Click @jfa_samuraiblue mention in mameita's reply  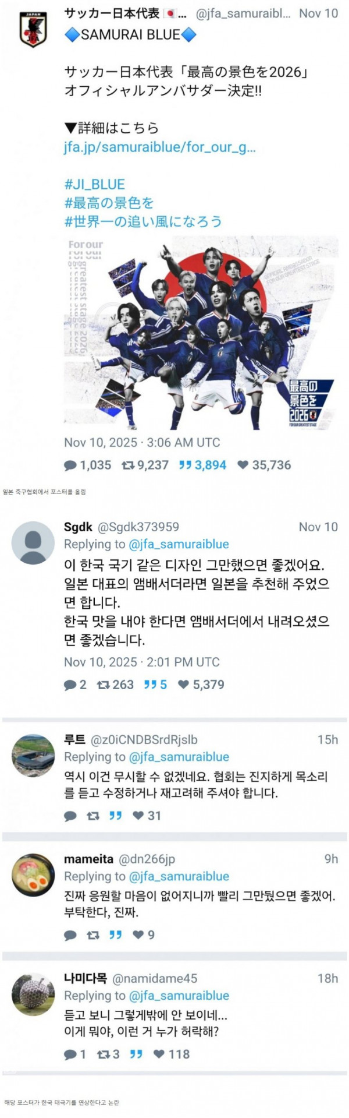pyautogui.click(x=179, y=876)
